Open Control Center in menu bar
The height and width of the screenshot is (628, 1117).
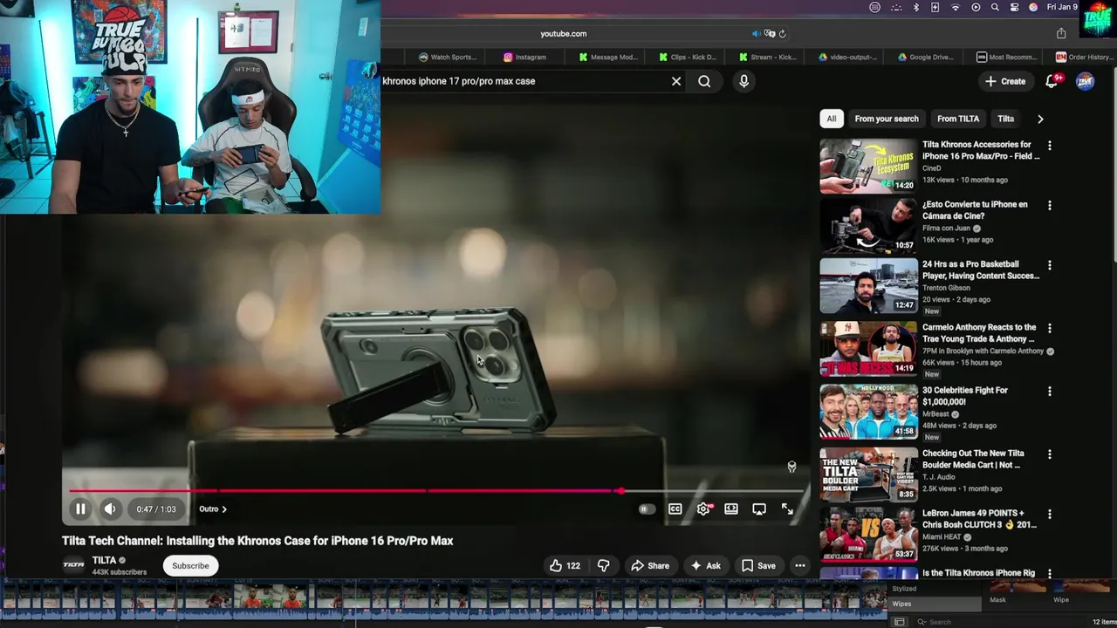tap(1014, 7)
